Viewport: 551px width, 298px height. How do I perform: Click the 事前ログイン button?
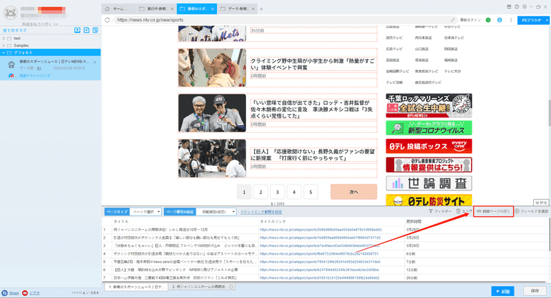point(470,20)
